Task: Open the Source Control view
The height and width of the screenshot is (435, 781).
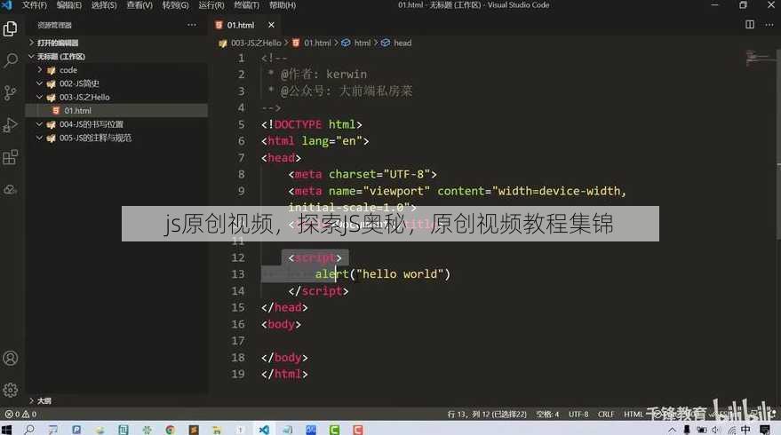Action: pyautogui.click(x=11, y=92)
